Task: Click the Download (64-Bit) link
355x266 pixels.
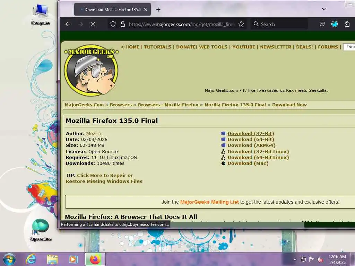Action: pos(251,139)
